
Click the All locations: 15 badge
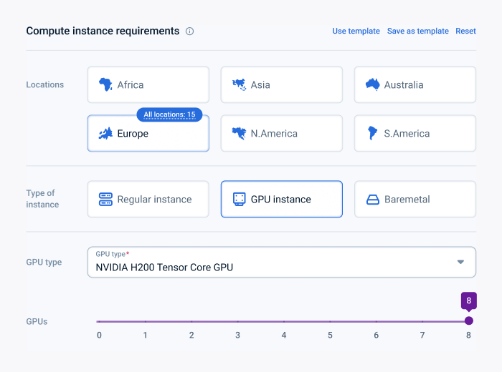[169, 114]
